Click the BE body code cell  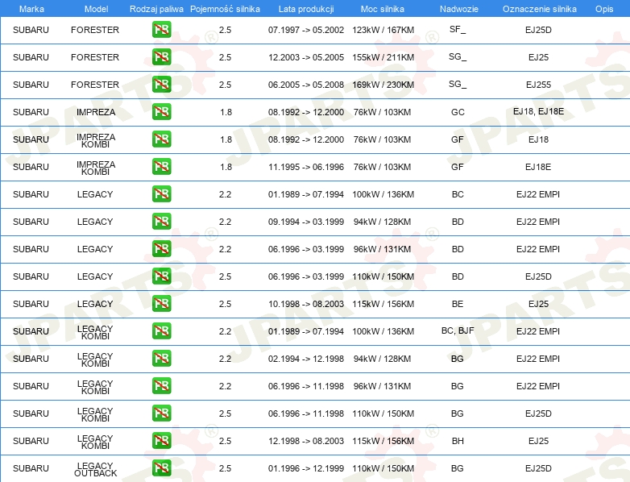(458, 304)
